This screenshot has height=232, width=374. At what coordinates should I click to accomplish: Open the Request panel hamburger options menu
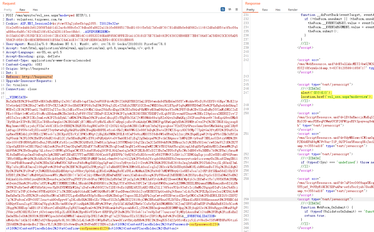[237, 9]
